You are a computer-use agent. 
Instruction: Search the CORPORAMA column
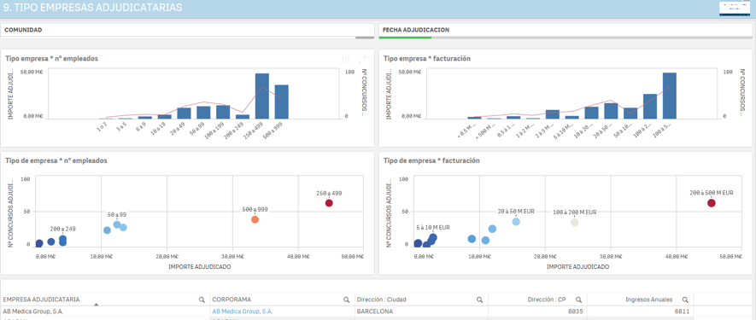346,300
